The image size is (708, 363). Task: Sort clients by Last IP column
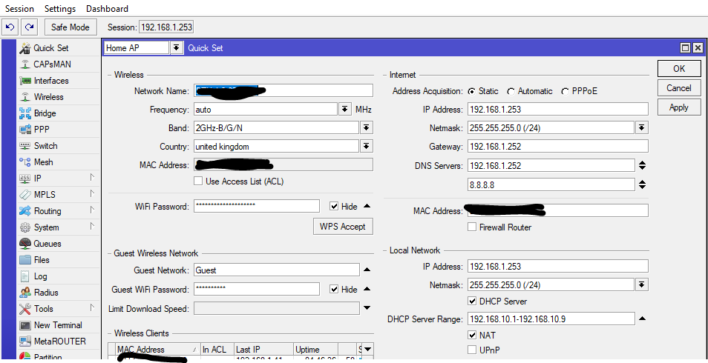click(263, 350)
